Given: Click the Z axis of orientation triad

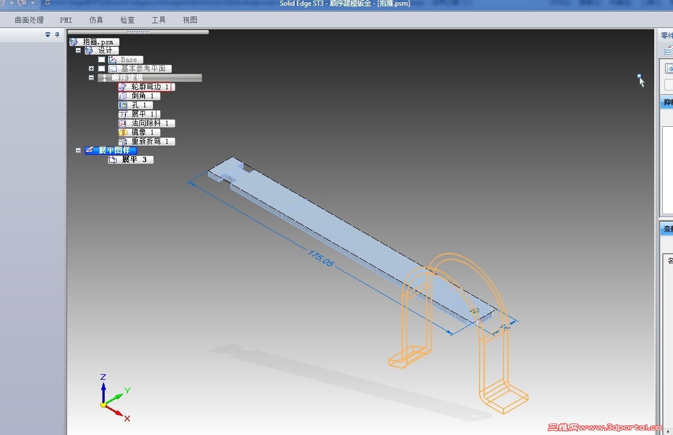Looking at the screenshot, I should point(103,388).
